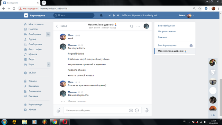Open Chrome three-dot menu
The height and width of the screenshot is (125, 222).
pos(219,8)
